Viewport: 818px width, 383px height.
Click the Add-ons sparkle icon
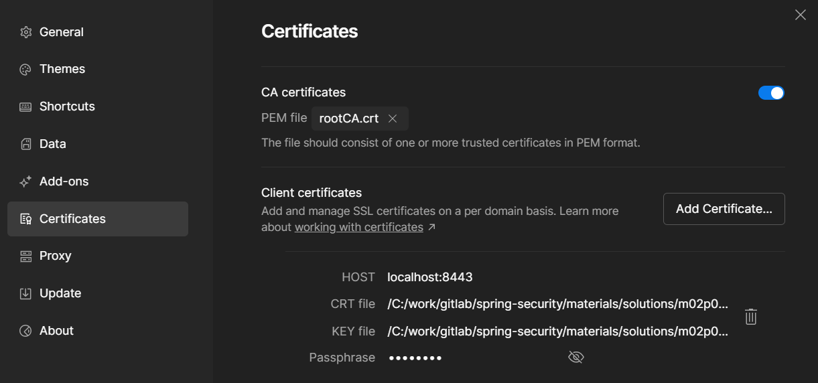[25, 181]
